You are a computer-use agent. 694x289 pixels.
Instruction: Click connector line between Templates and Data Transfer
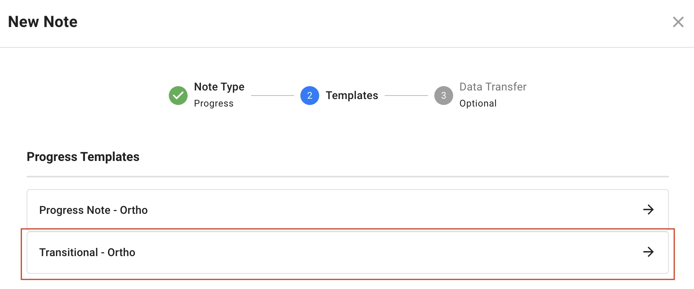pos(406,96)
